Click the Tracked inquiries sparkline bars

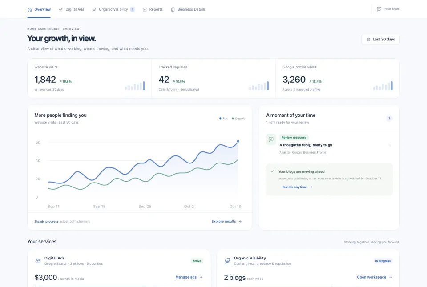tap(259, 86)
